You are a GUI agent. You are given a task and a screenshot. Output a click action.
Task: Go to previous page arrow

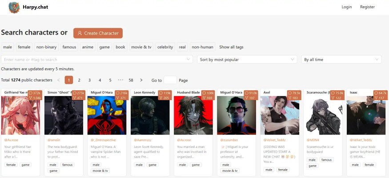[58, 80]
